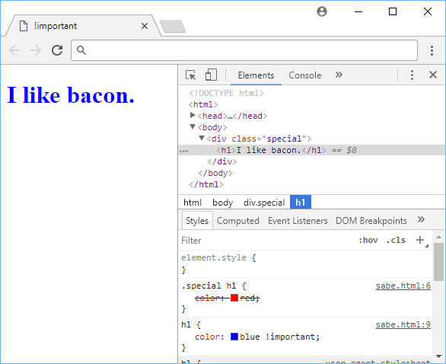Image resolution: width=446 pixels, height=364 pixels.
Task: Click the element inspector picker icon
Action: [x=190, y=75]
